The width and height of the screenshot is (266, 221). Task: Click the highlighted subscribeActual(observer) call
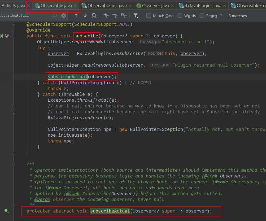82,77
